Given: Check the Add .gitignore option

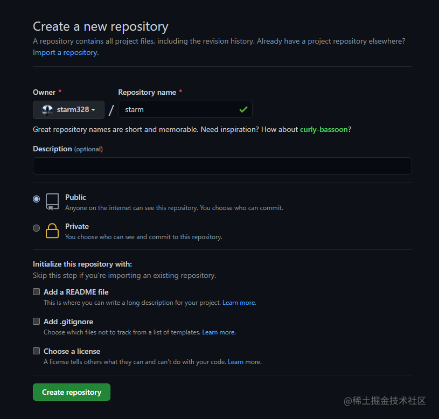Looking at the screenshot, I should point(37,322).
